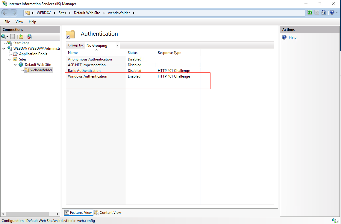Switch to the Features View tab
The image size is (341, 224).
tap(78, 213)
